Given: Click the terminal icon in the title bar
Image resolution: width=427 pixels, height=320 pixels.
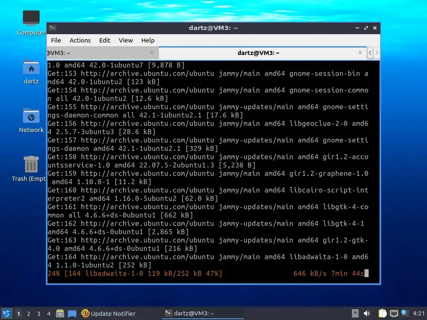Looking at the screenshot, I should [x=53, y=27].
